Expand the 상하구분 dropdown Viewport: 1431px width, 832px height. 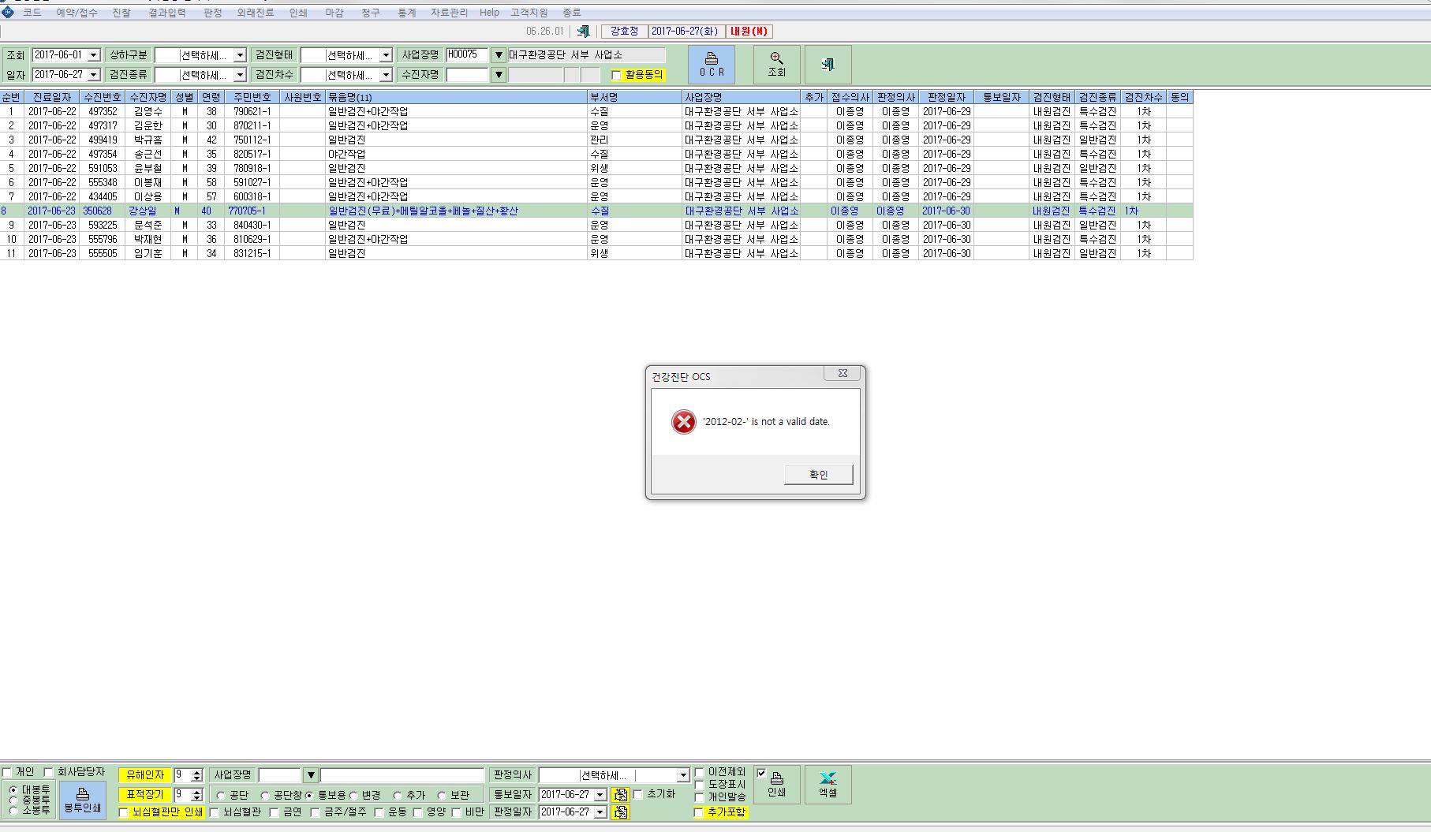[x=240, y=55]
